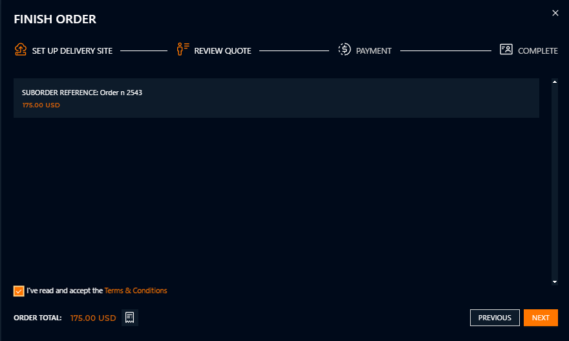This screenshot has width=569, height=341.
Task: Switch to the Payment step label
Action: (374, 50)
